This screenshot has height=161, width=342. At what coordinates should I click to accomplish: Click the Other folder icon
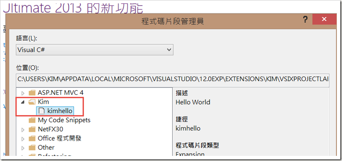(32, 147)
